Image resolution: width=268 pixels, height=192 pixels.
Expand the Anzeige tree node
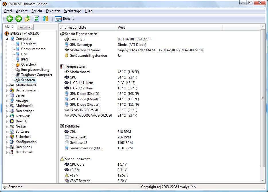coord(7,101)
